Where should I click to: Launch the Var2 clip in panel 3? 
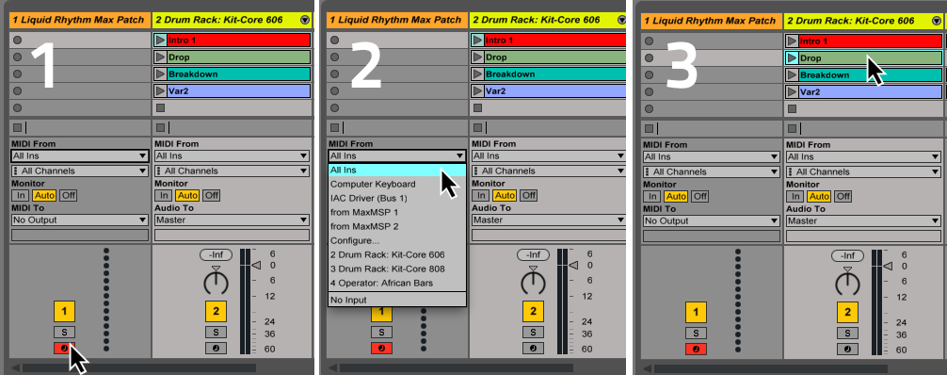point(791,92)
